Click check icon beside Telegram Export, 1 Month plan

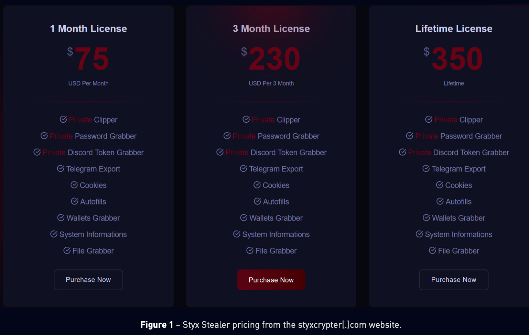pos(61,168)
